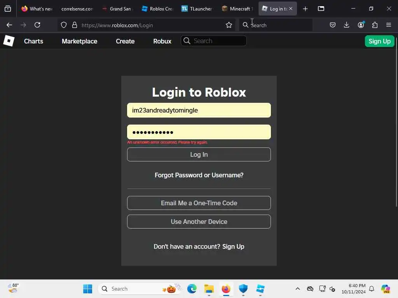Switch to Minecraft tab

(x=237, y=9)
